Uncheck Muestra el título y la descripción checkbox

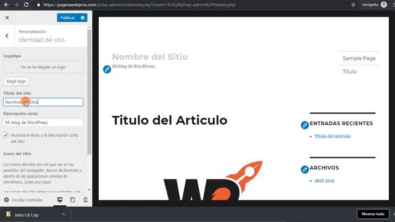point(6,135)
